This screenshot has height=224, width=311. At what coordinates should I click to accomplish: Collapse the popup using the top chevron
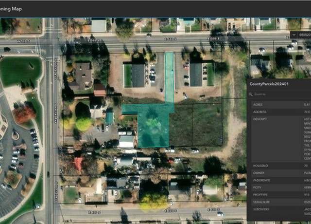click(x=294, y=35)
